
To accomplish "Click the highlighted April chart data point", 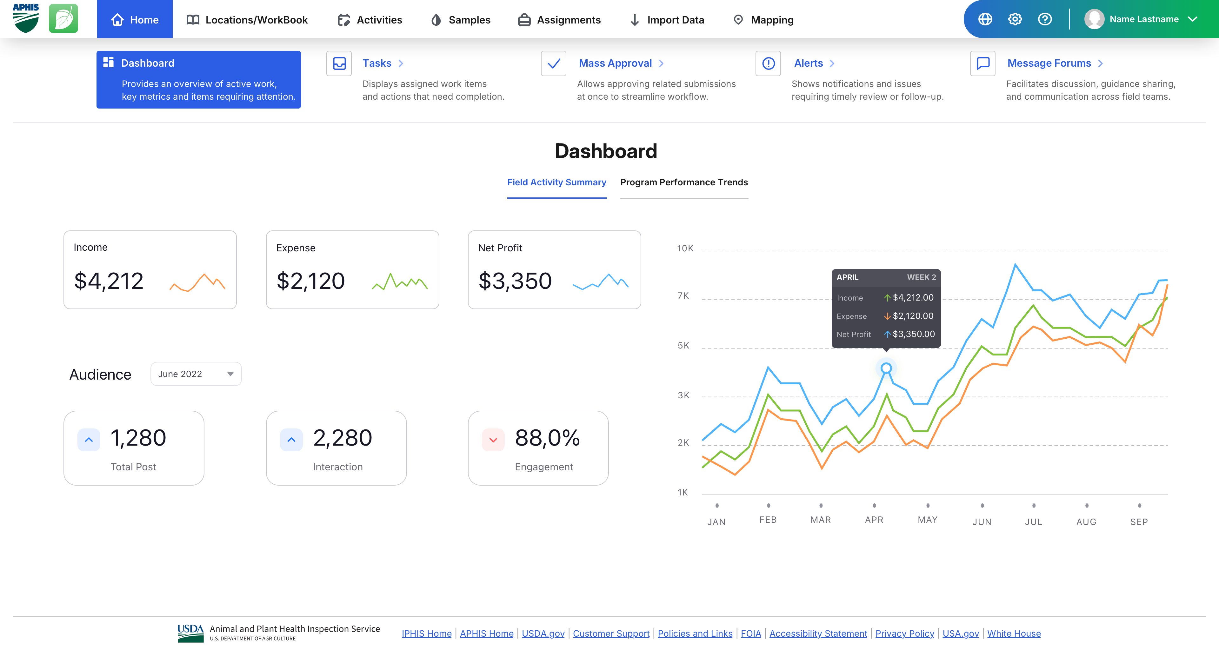I will 886,368.
